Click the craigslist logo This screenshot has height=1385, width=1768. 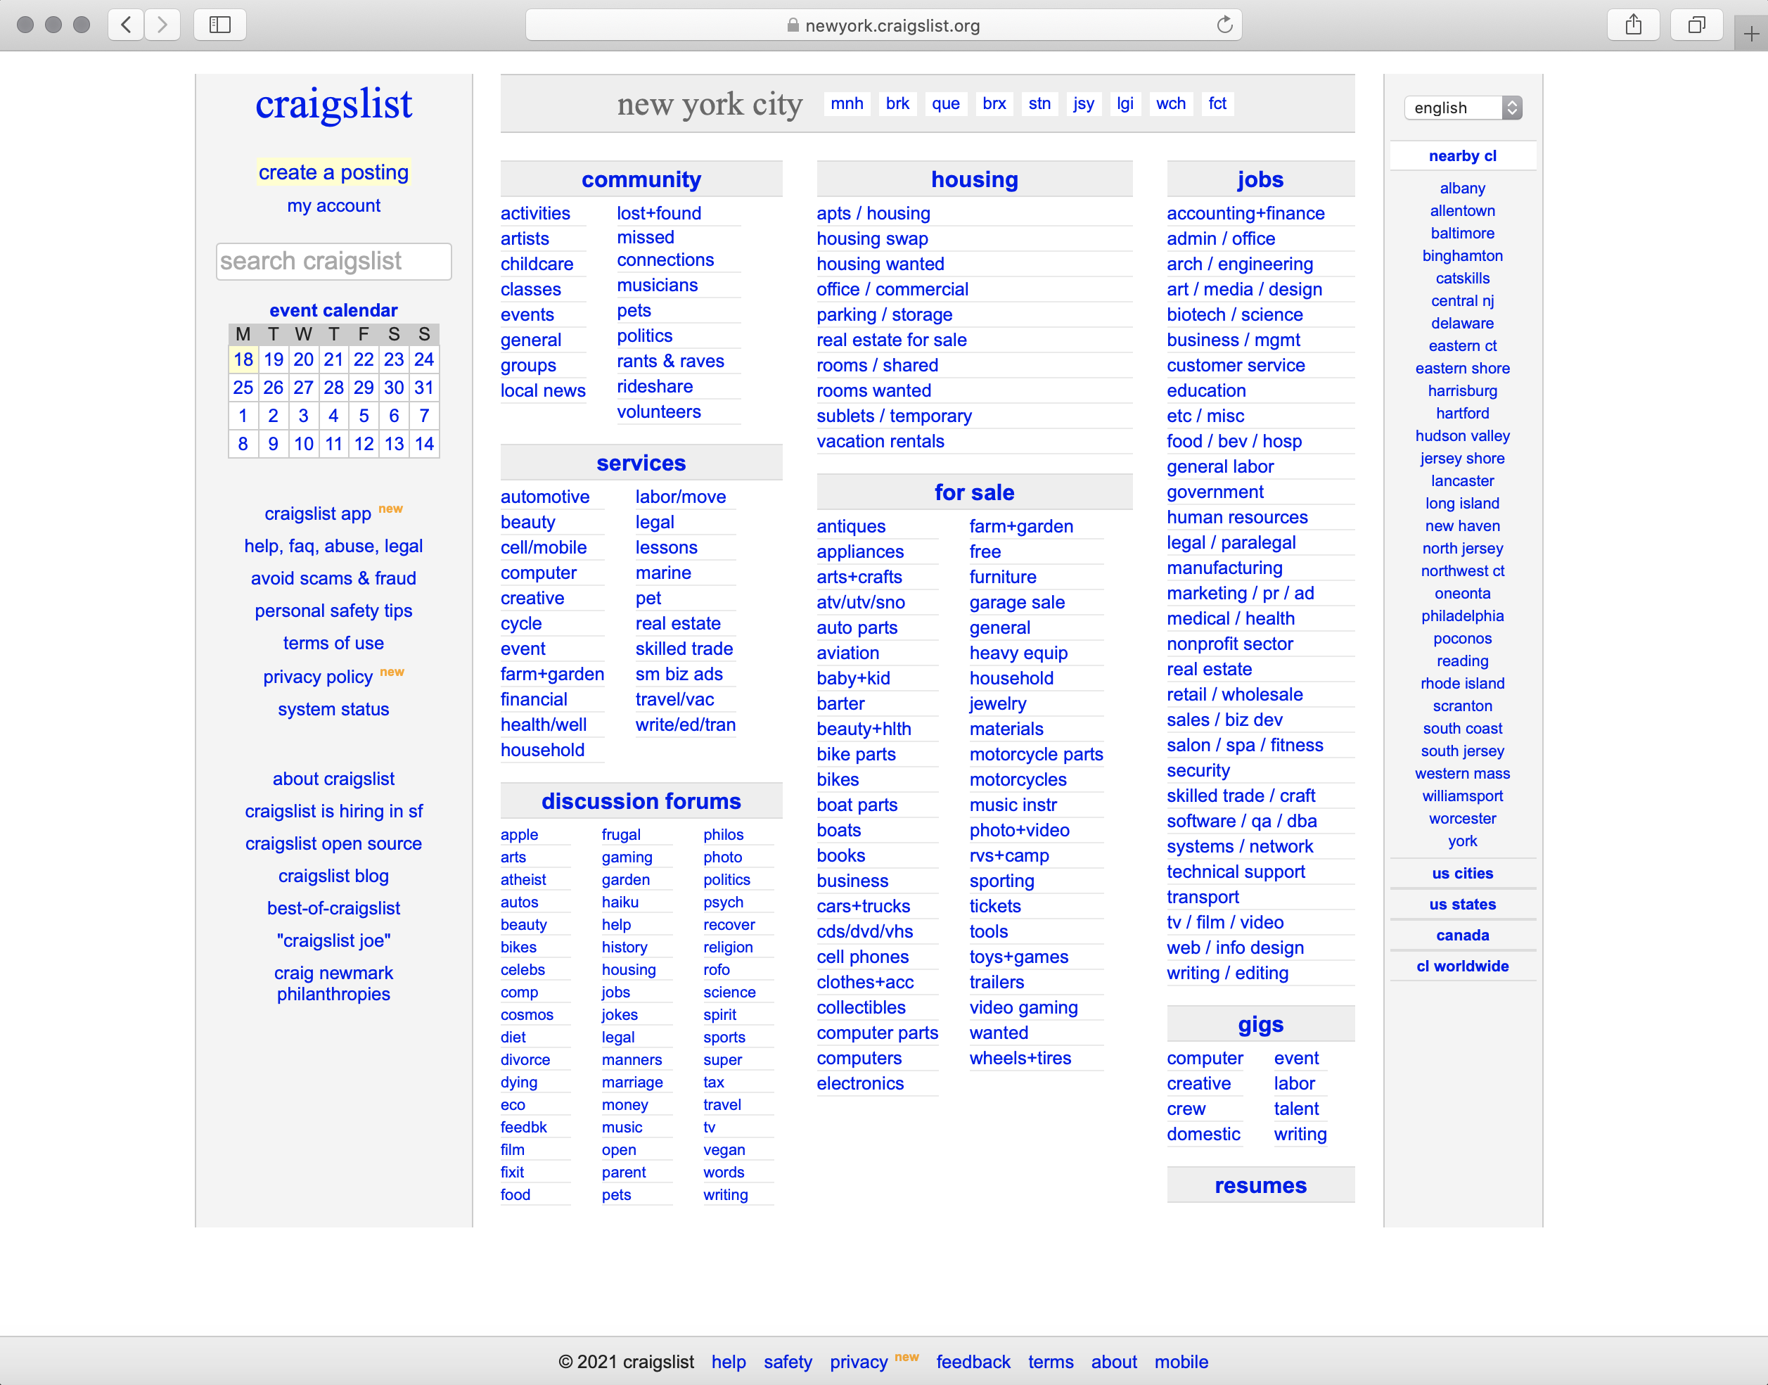click(x=333, y=104)
